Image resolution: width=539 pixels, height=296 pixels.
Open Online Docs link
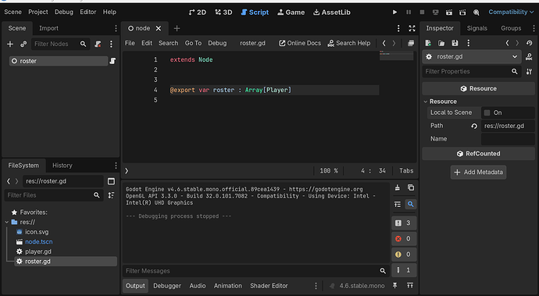300,43
